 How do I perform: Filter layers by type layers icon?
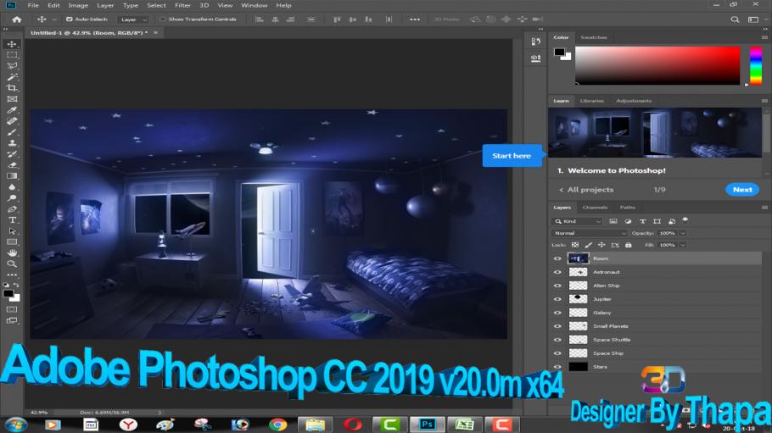(x=642, y=221)
